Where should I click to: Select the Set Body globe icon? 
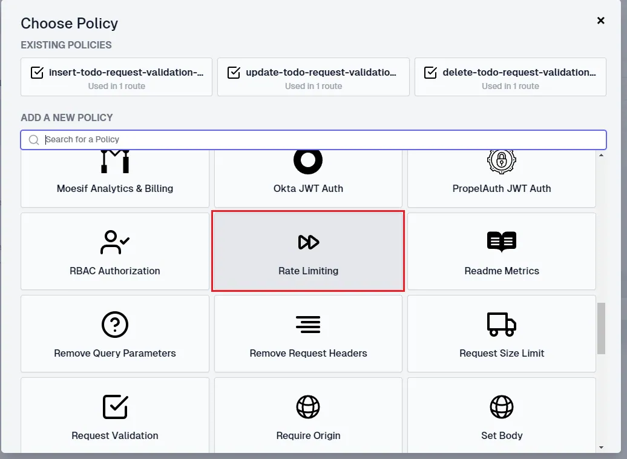tap(502, 407)
